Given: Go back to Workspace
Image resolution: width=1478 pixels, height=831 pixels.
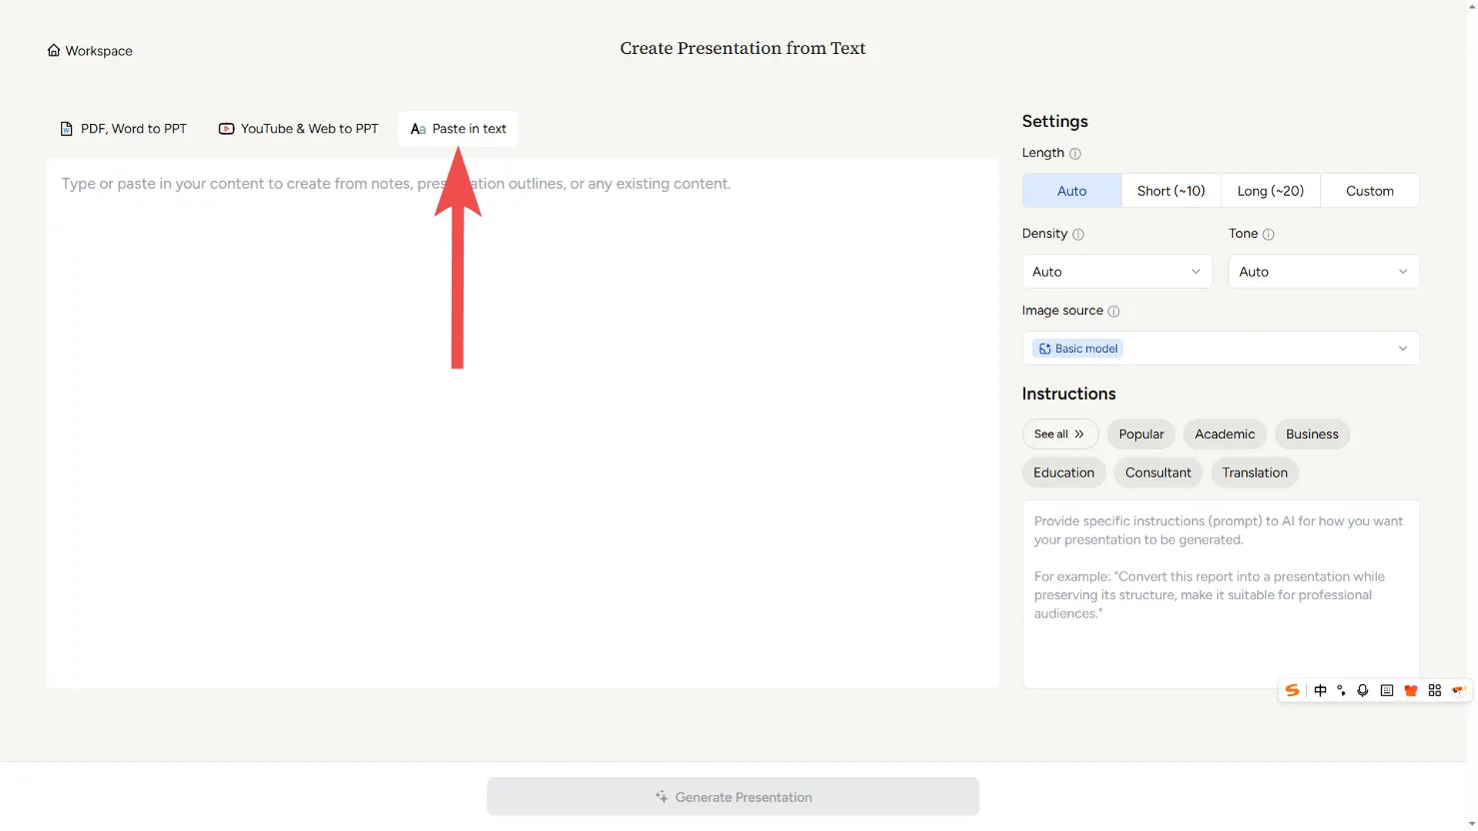Looking at the screenshot, I should tap(90, 51).
